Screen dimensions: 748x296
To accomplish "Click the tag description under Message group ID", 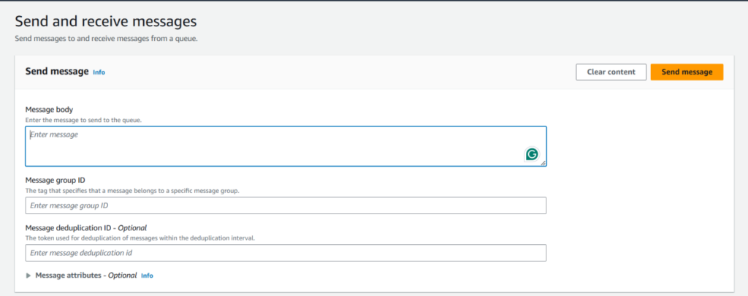I will 132,190.
